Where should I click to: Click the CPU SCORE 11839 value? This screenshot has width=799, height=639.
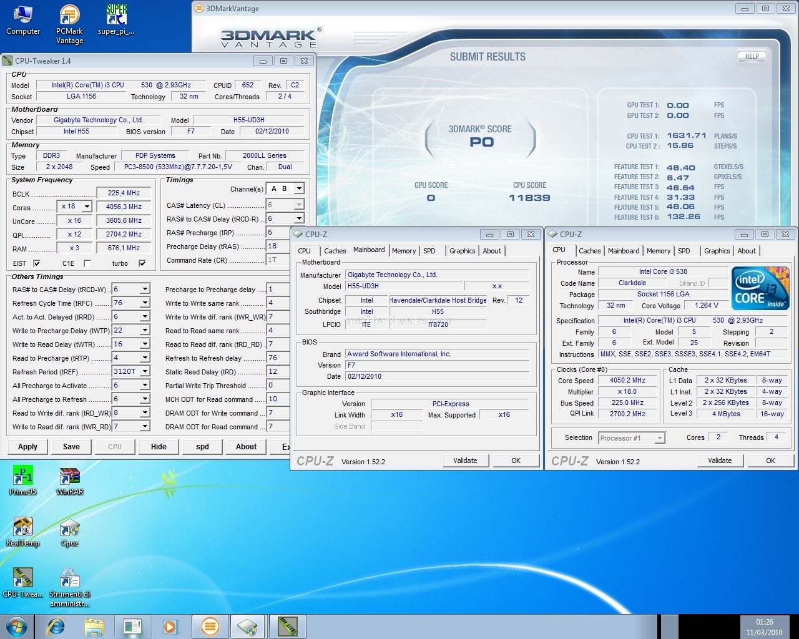coord(529,198)
